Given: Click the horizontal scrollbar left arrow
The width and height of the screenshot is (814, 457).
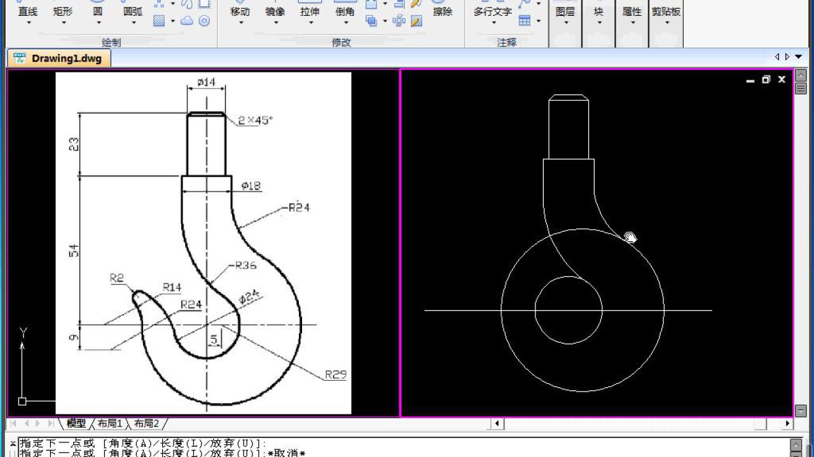Looking at the screenshot, I should click(498, 423).
